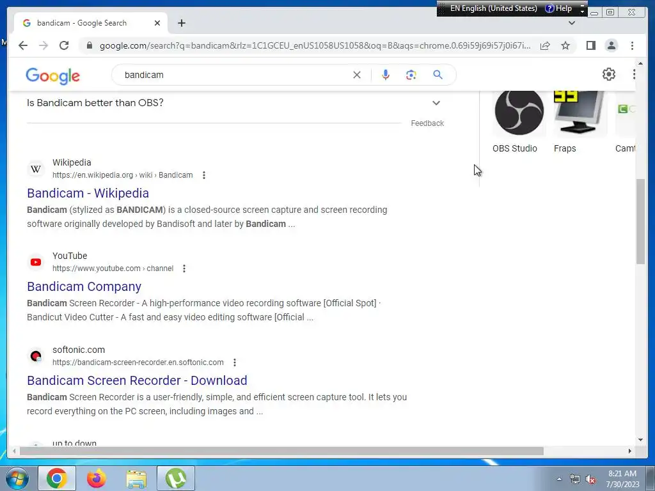Click the Google logo
Image resolution: width=655 pixels, height=491 pixels.
click(x=52, y=75)
